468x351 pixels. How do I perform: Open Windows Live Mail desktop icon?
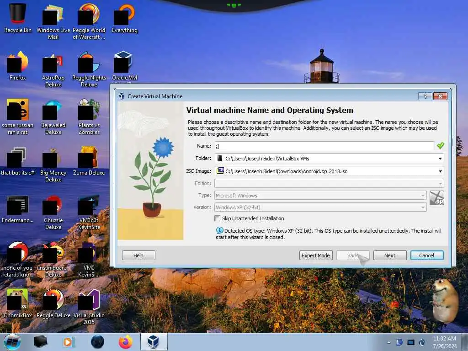pos(53,21)
